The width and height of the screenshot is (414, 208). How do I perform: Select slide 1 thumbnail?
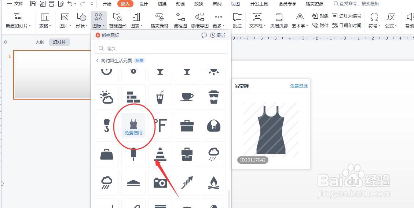click(52, 75)
